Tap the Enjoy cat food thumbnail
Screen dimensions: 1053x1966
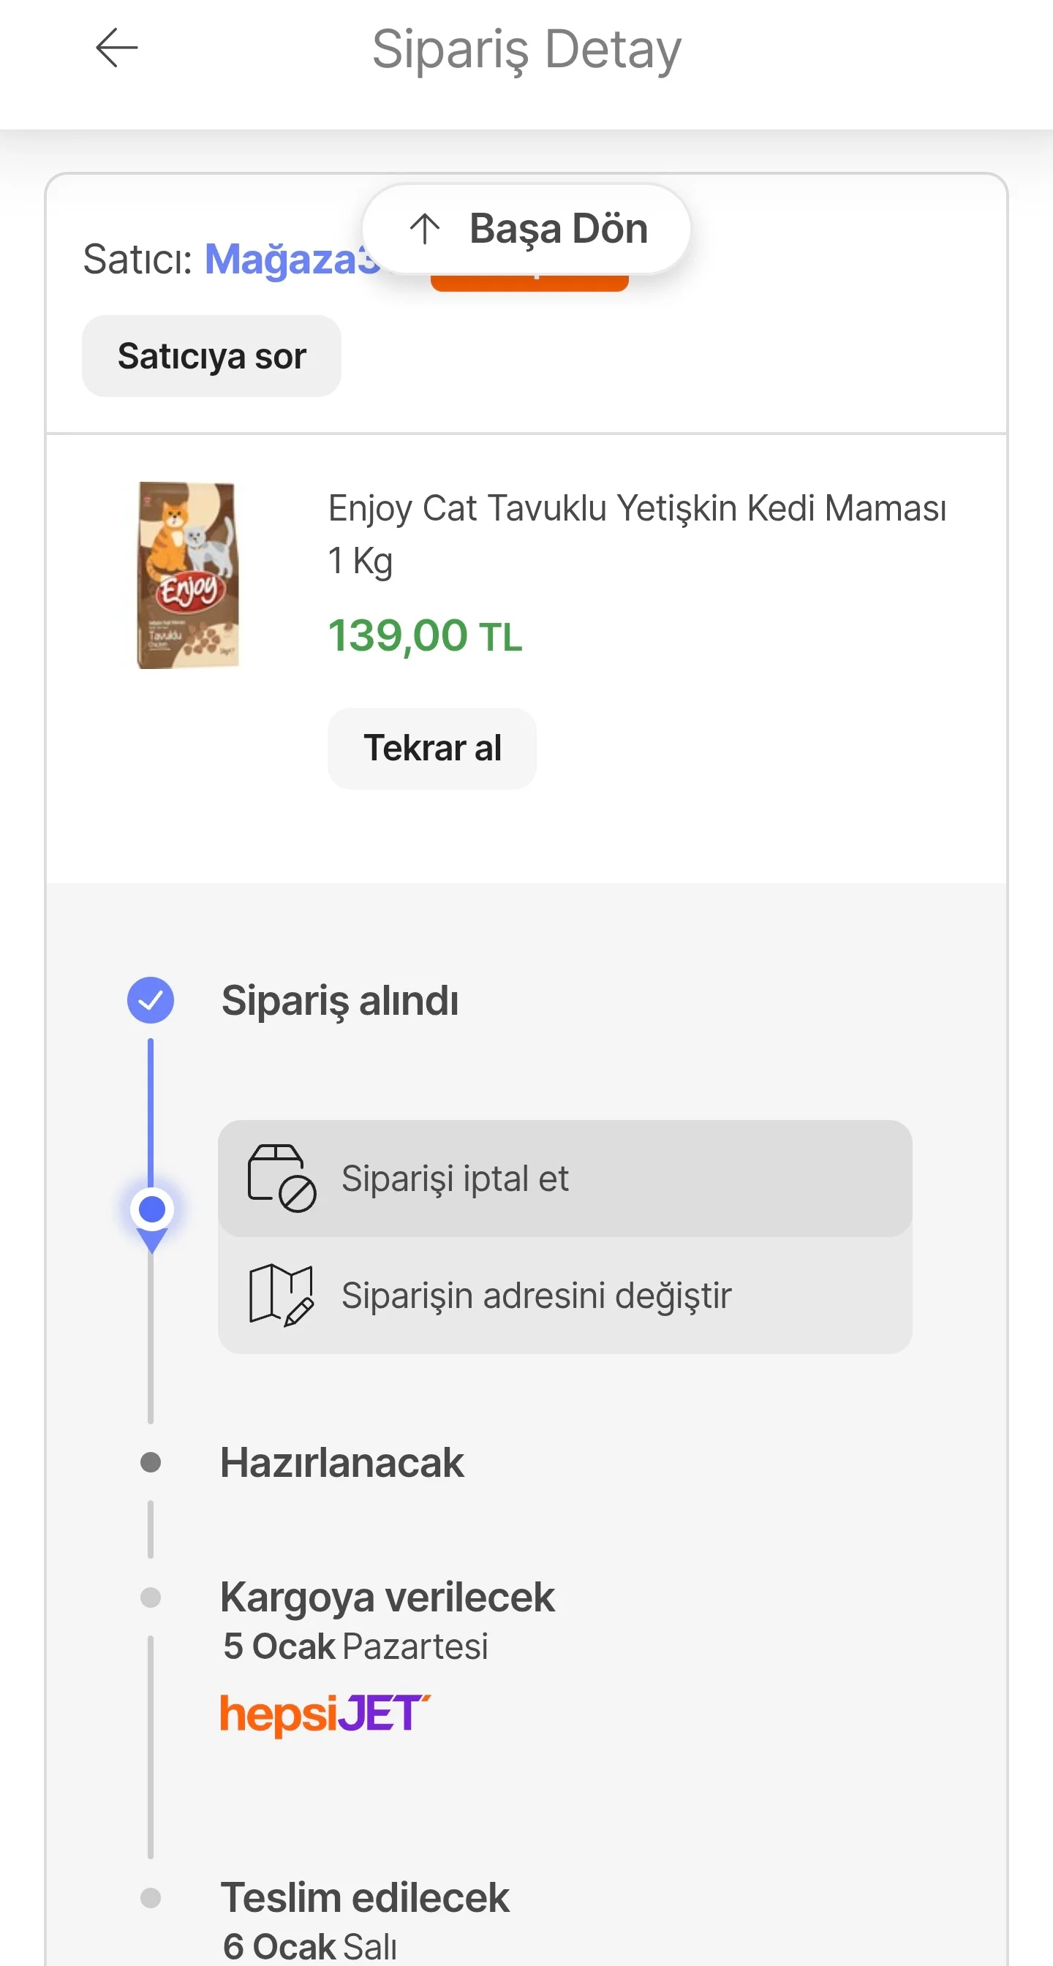[x=188, y=575]
